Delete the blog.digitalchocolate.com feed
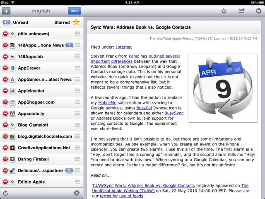The height and width of the screenshot is (199, 265). [5, 136]
